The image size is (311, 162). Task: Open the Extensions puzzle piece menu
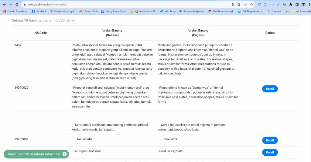[x=291, y=5]
